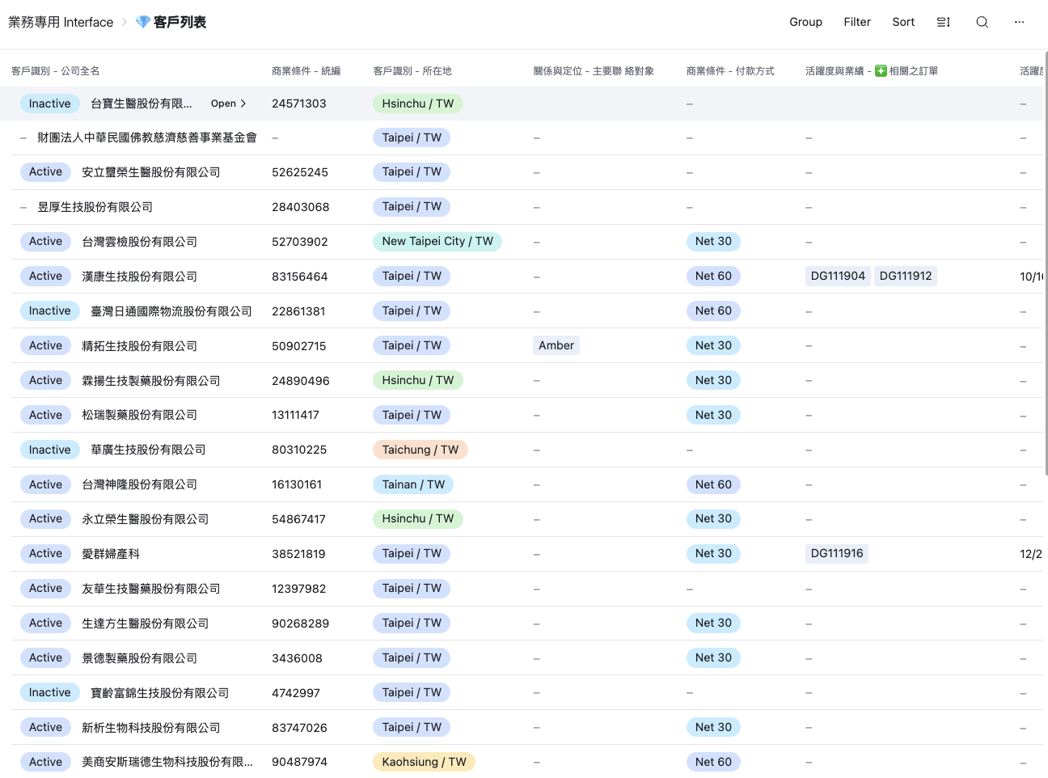Click the green icon in 相關之訂單 header
The width and height of the screenshot is (1048, 778).
881,71
